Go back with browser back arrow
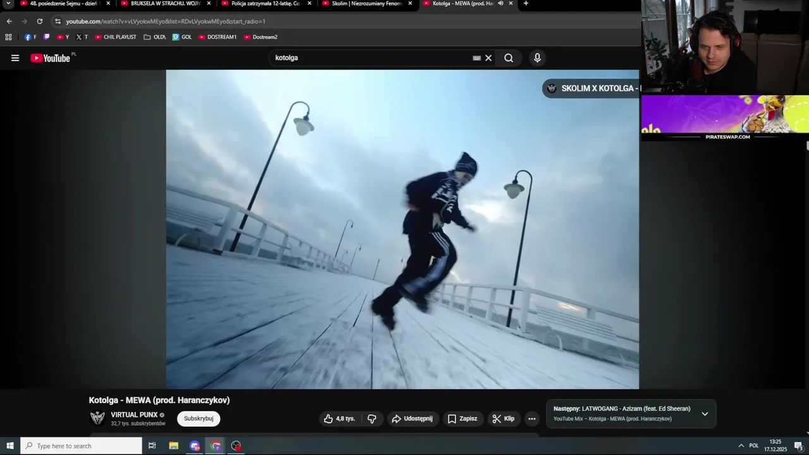Viewport: 809px width, 455px height. coord(9,21)
